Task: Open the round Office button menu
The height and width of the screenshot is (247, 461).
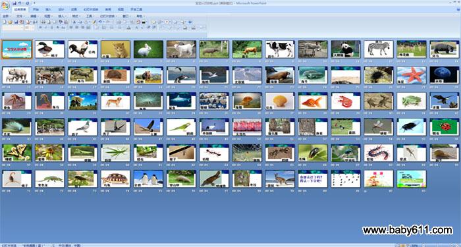Action: (x=5, y=5)
